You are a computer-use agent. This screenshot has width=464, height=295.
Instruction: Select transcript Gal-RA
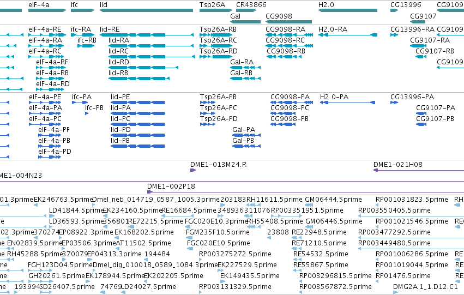pyautogui.click(x=245, y=68)
